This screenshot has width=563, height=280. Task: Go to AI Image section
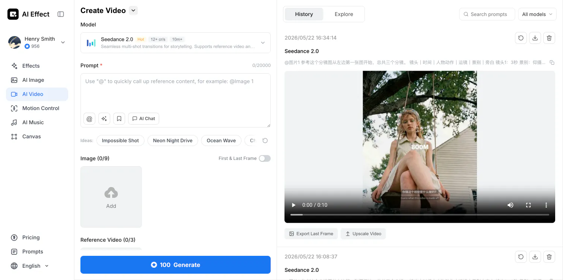pos(37,80)
